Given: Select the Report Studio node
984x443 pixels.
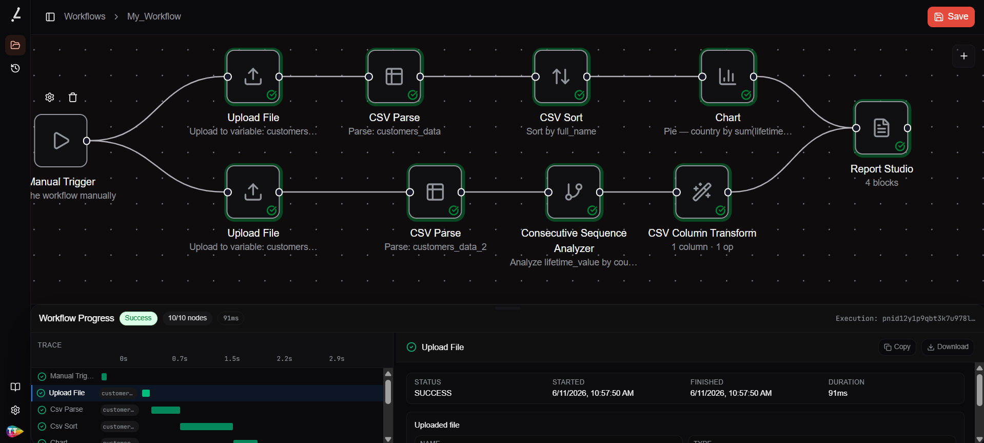Looking at the screenshot, I should (x=882, y=128).
